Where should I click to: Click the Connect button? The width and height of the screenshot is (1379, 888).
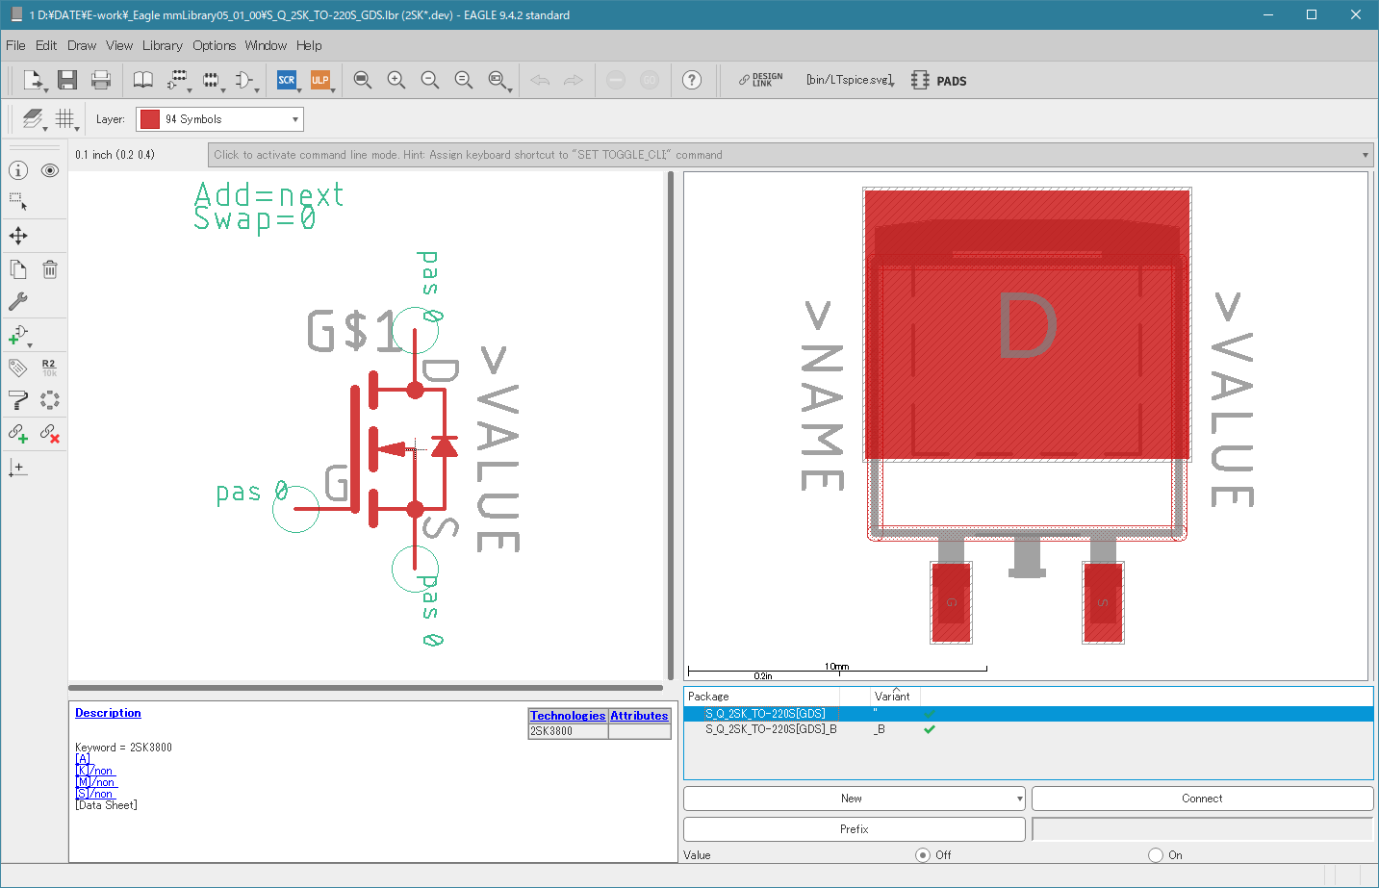(1202, 799)
